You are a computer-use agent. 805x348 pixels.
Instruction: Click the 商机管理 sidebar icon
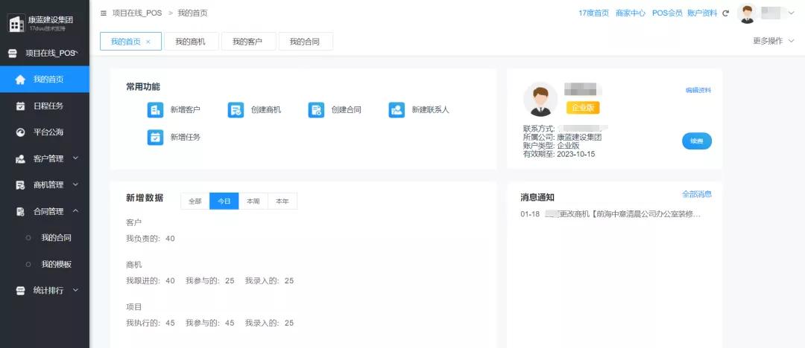[21, 185]
